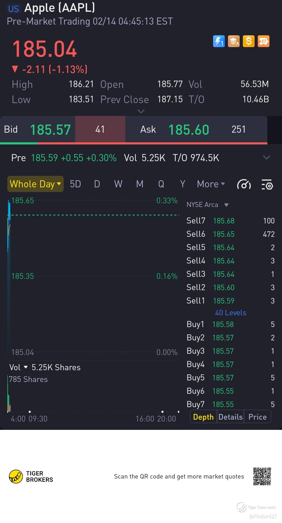The width and height of the screenshot is (282, 523).
Task: Expand quote details chevron under Prev Close
Action: pos(141,111)
